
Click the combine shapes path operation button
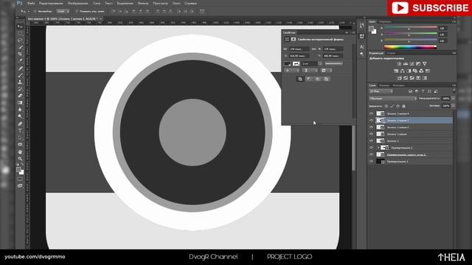point(300,79)
